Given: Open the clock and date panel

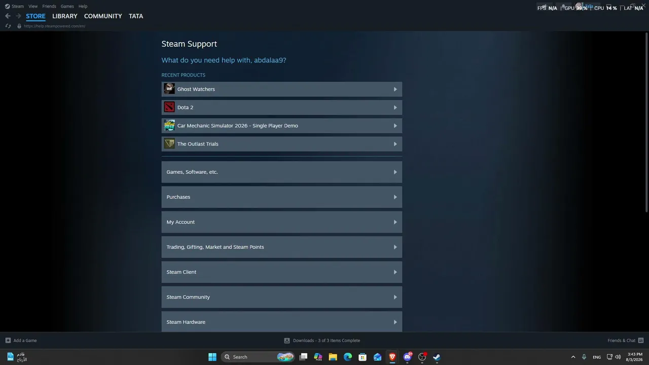Looking at the screenshot, I should [635, 357].
